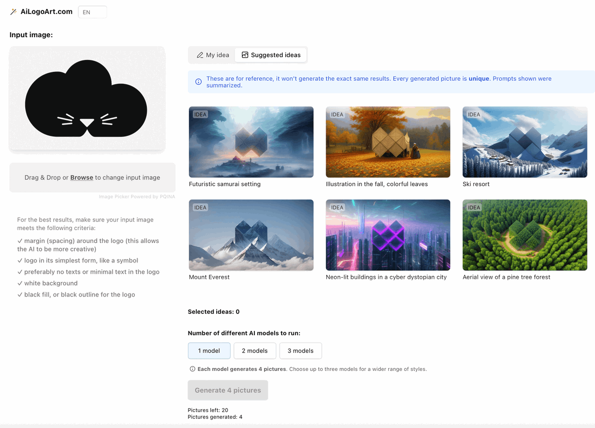Click the 'Illustration in the fall, colorful leaves' caption

coord(377,184)
